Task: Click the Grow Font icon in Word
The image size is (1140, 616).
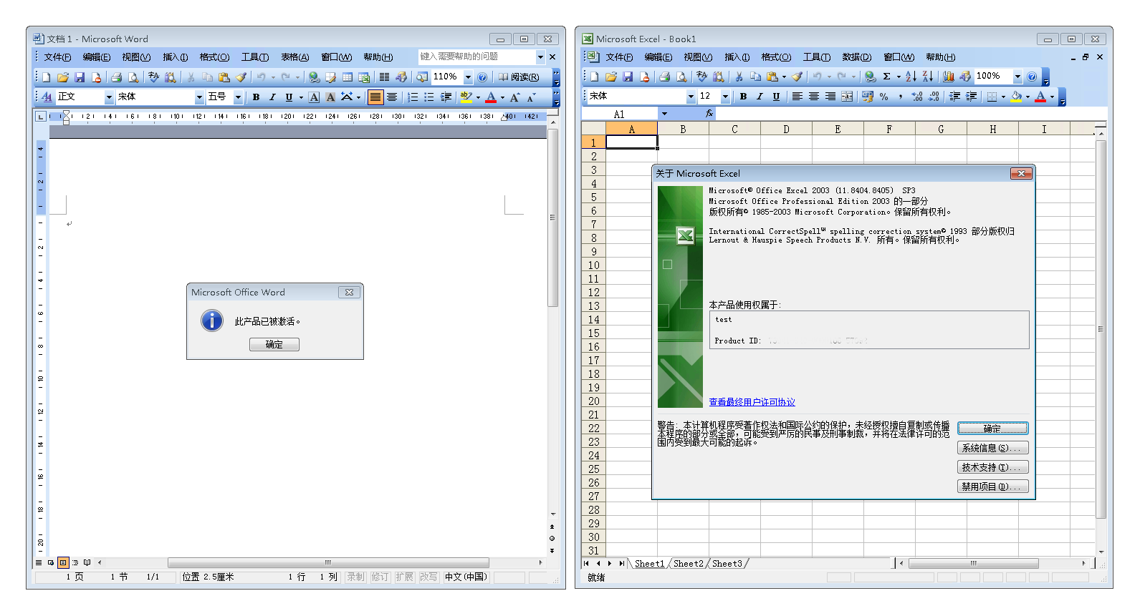Action: click(x=514, y=97)
